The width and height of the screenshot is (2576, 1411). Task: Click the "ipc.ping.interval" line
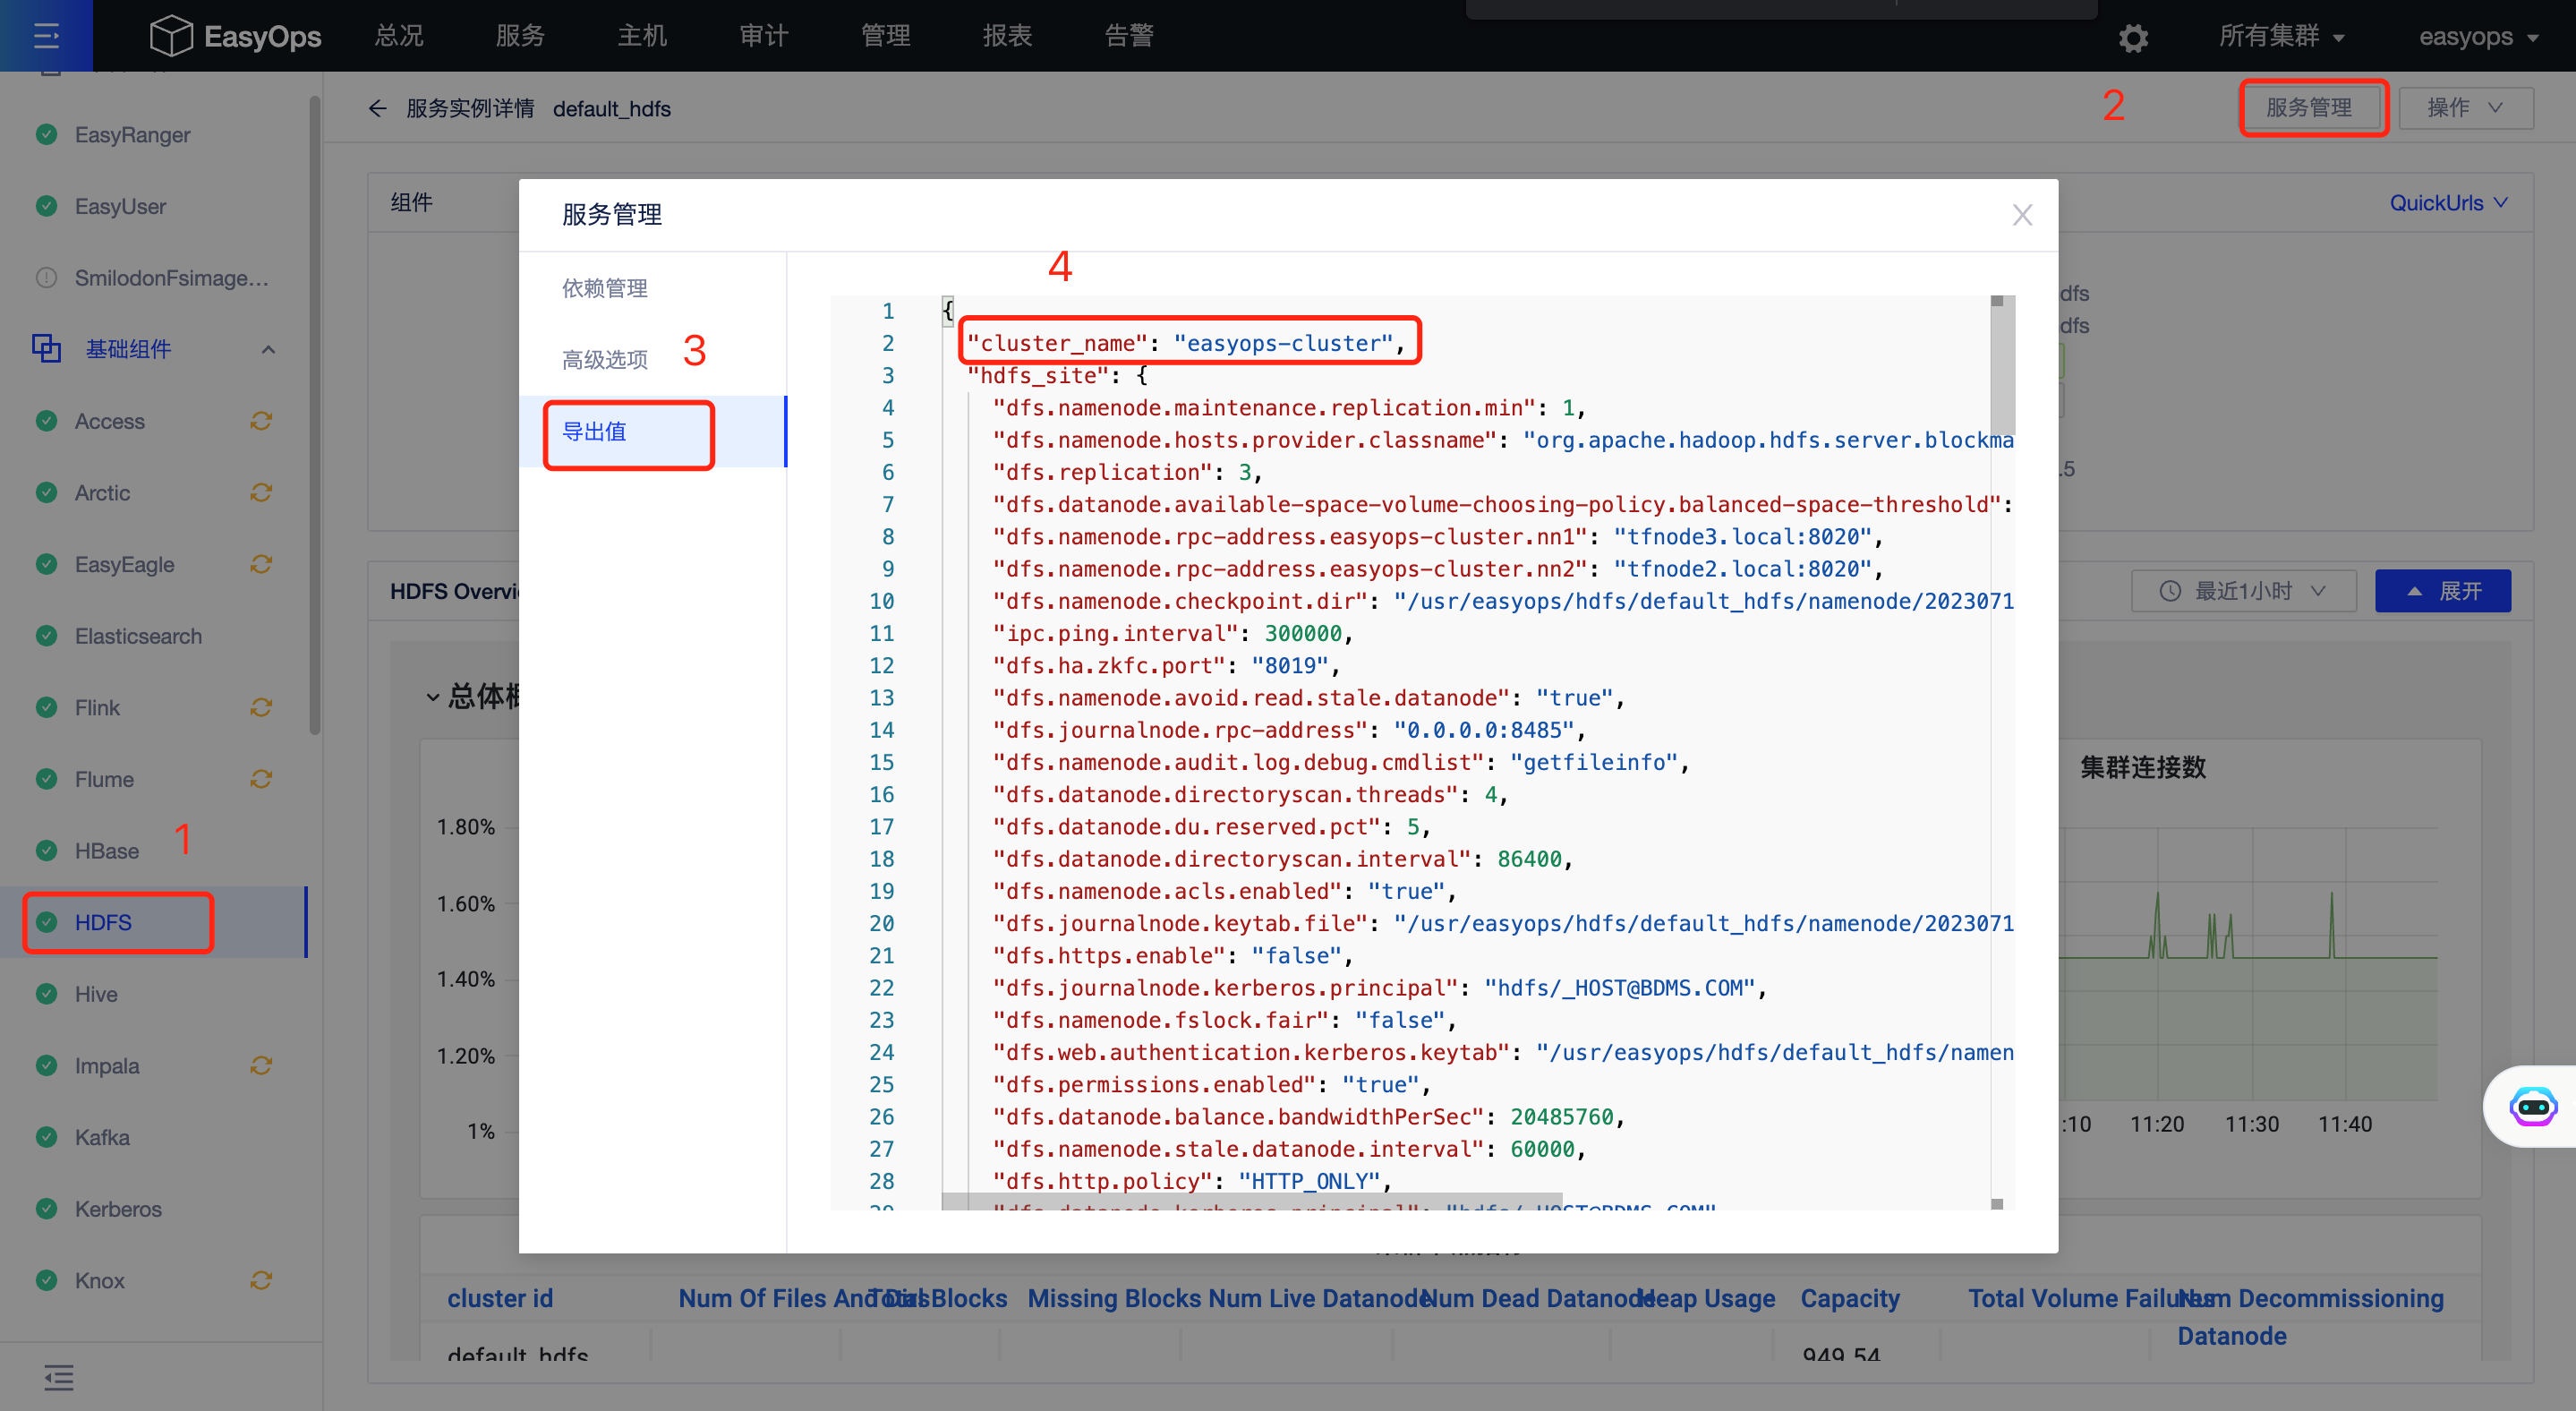coord(1172,634)
